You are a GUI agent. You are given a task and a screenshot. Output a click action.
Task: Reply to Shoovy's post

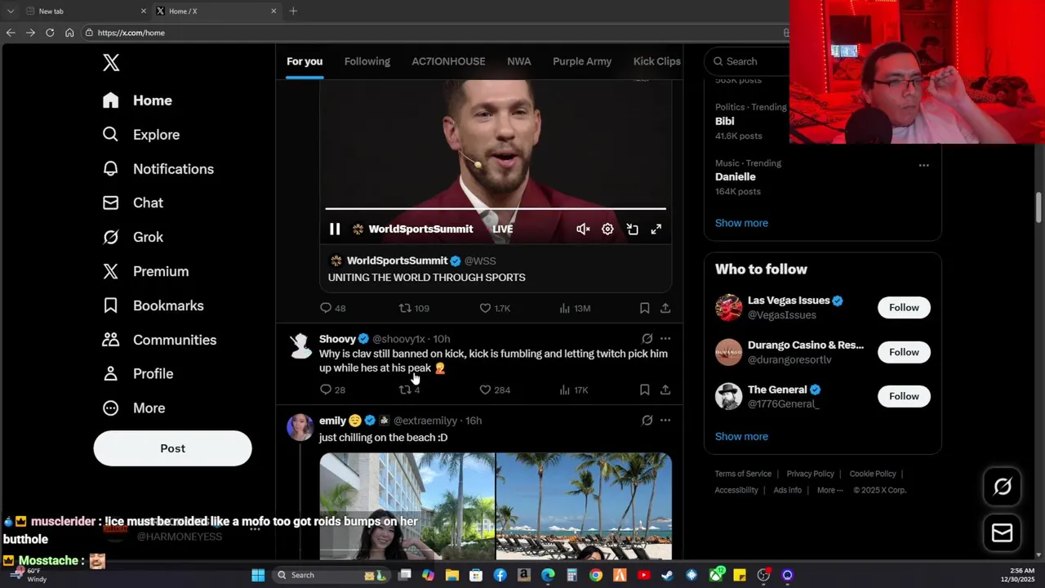pyautogui.click(x=333, y=390)
